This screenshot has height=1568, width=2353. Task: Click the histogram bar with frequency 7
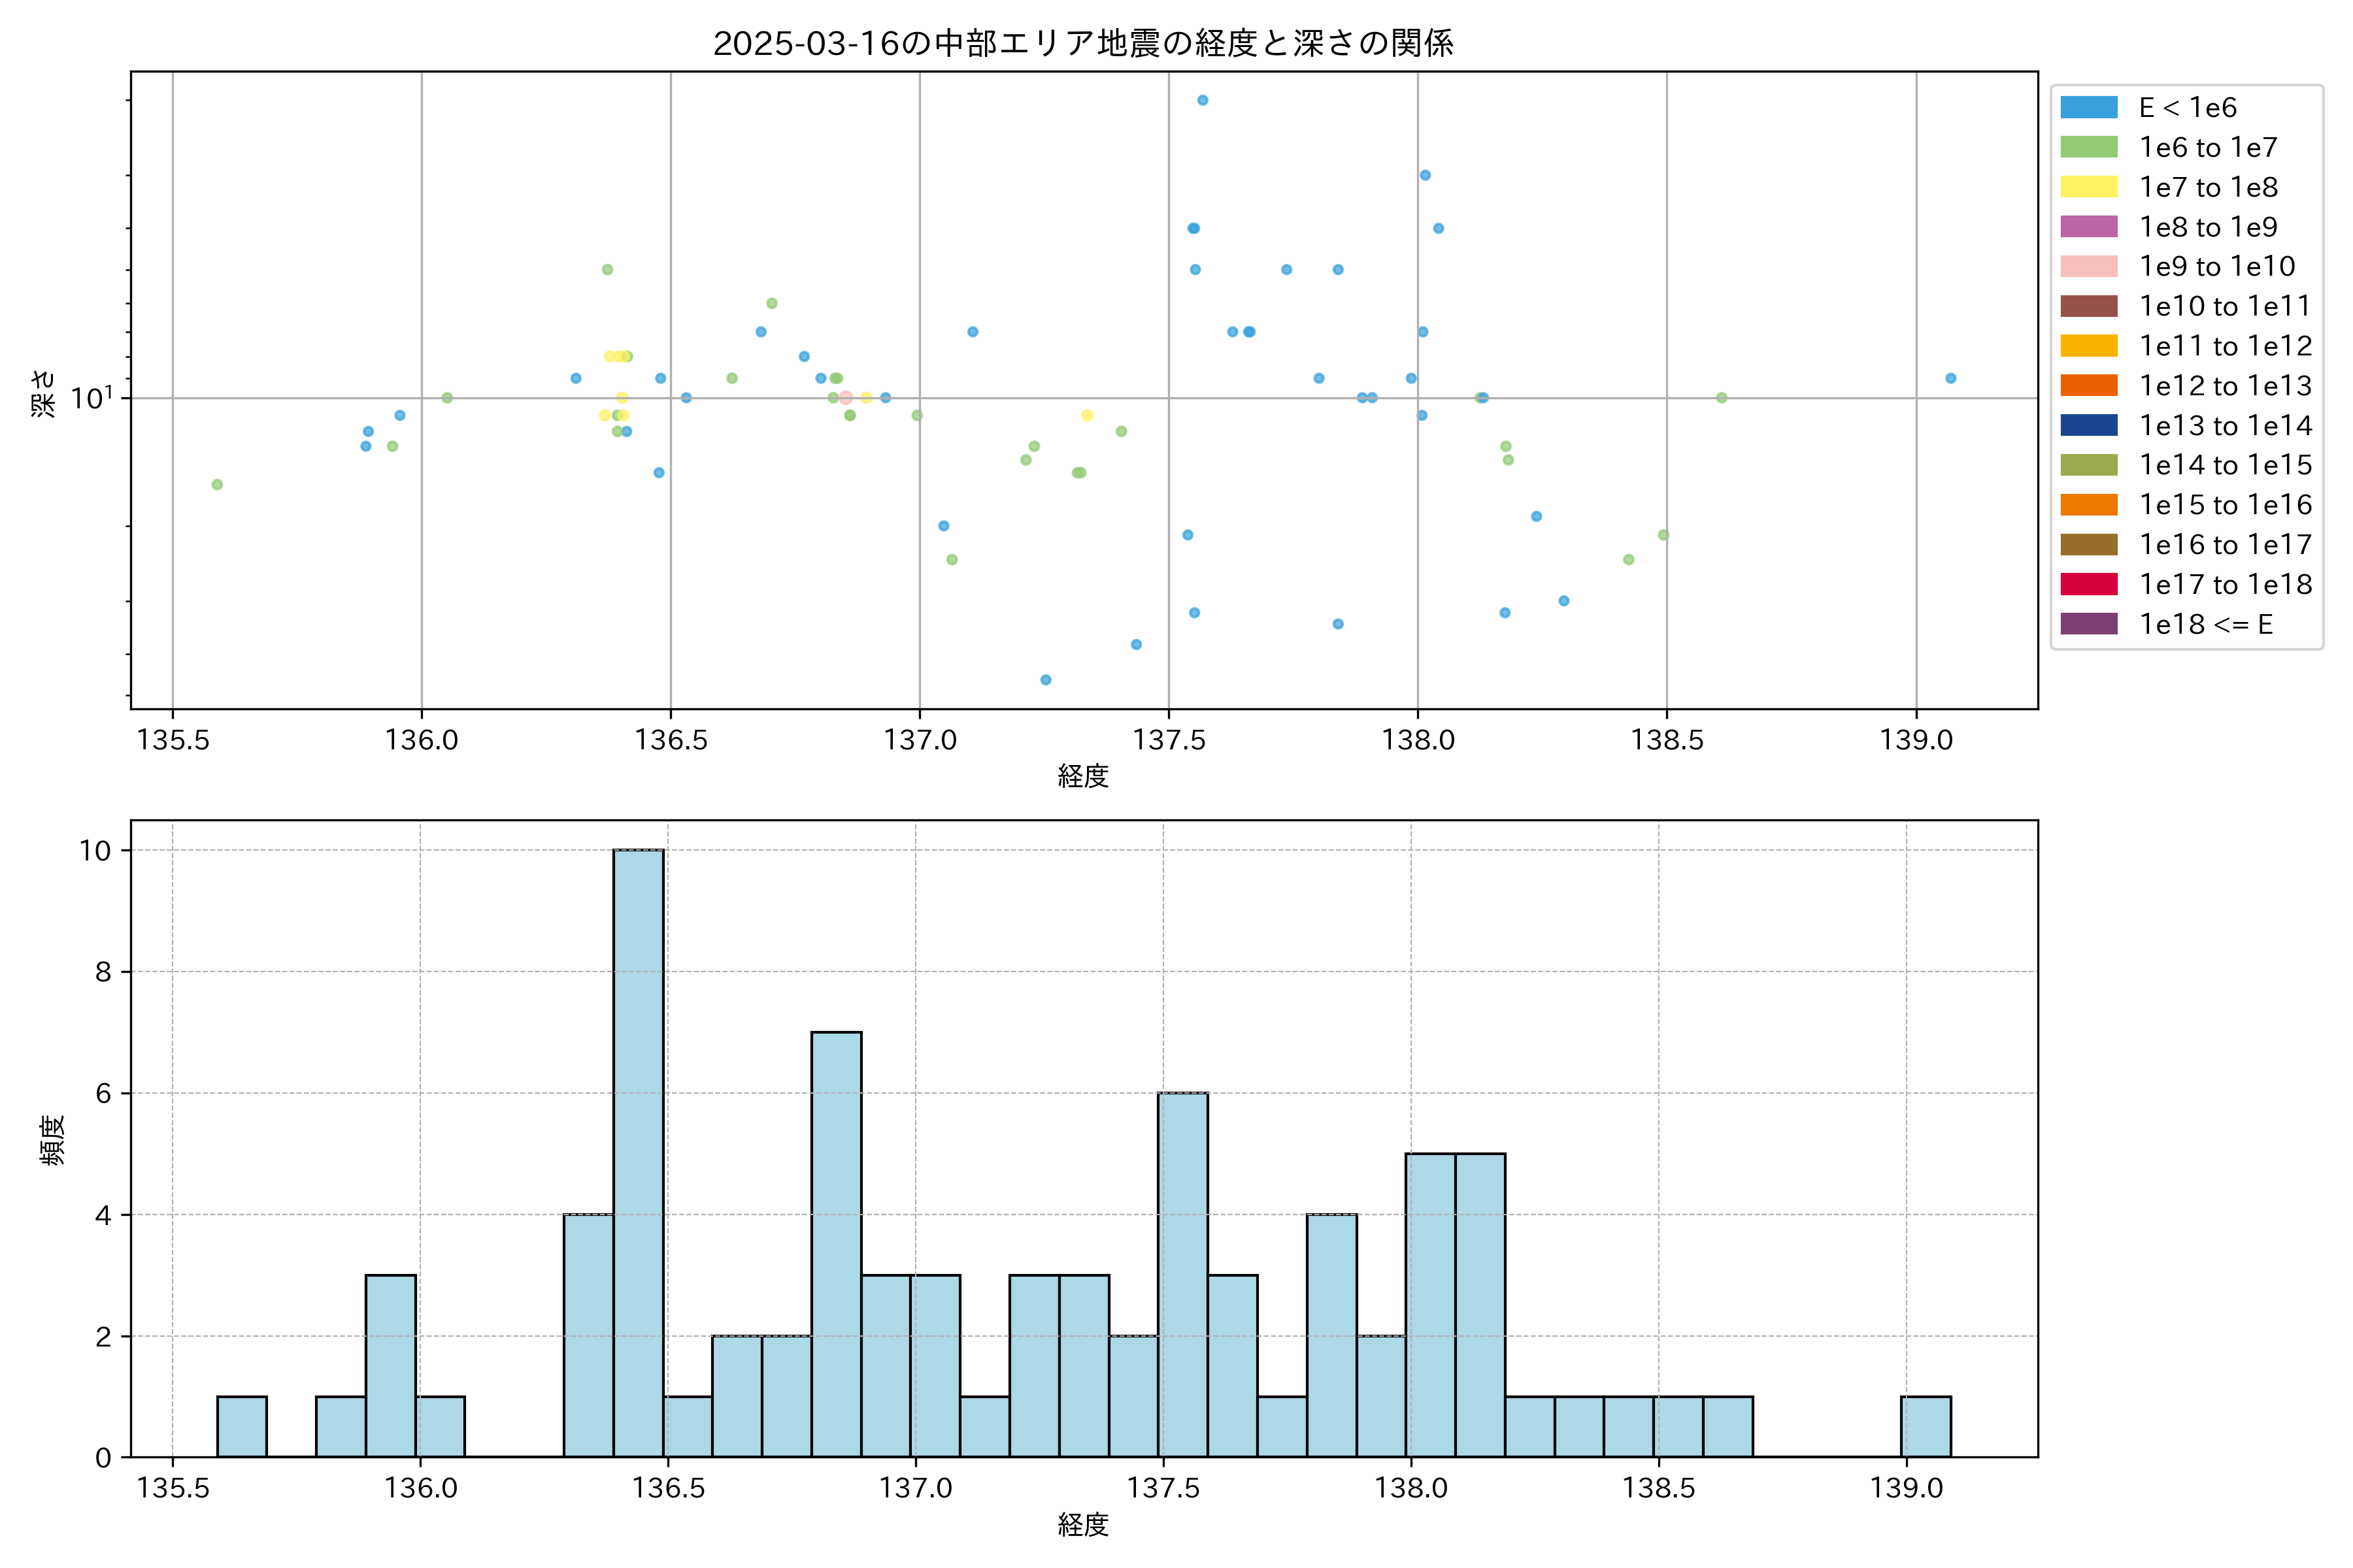pyautogui.click(x=837, y=1244)
